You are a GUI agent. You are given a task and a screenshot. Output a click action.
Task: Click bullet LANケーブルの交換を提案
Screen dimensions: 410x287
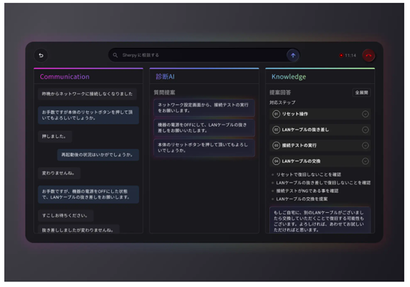302,199
